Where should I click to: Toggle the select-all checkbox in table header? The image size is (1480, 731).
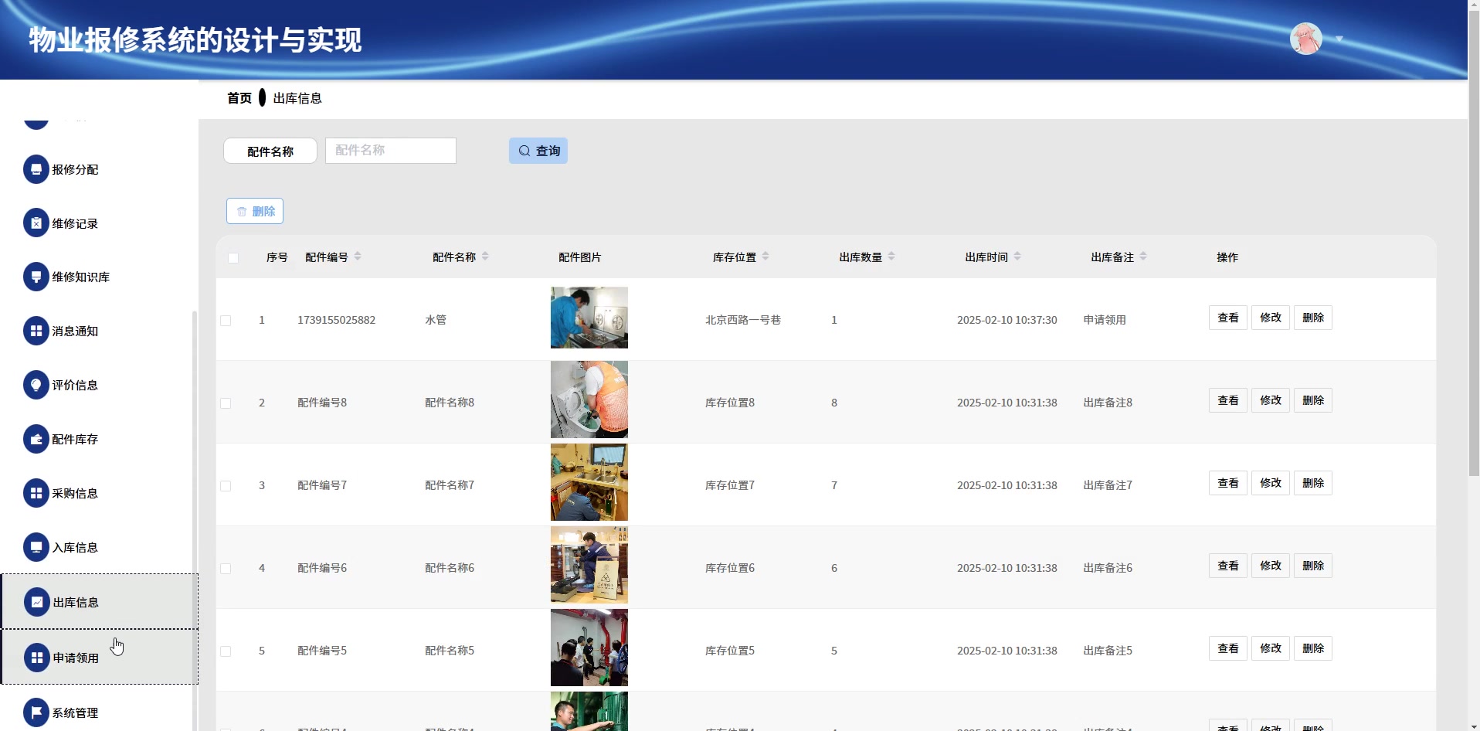coord(233,258)
